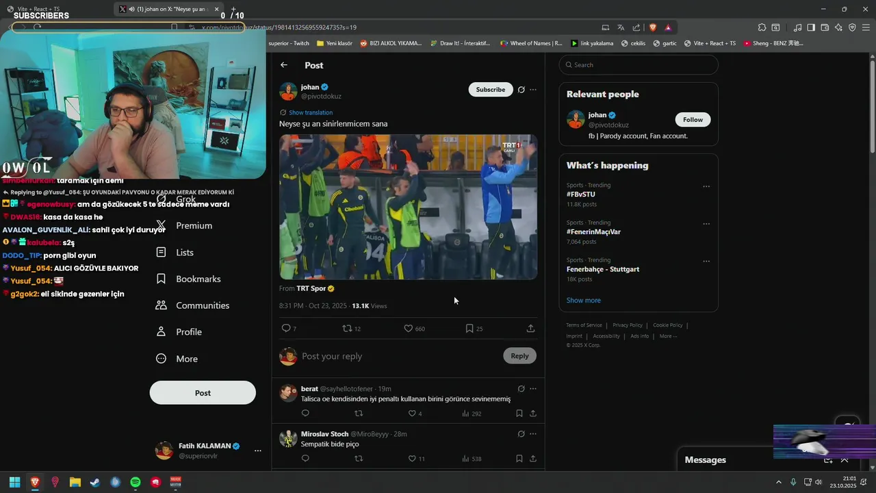Screen dimensions: 876x493
Task: Click the large Post compose button
Action: coord(203,393)
